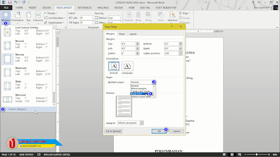
Task: Click Cancel in Page Setup dialog
Action: coord(176,131)
